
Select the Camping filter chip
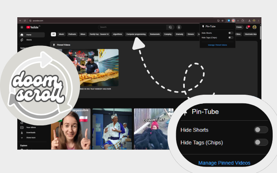(167, 34)
